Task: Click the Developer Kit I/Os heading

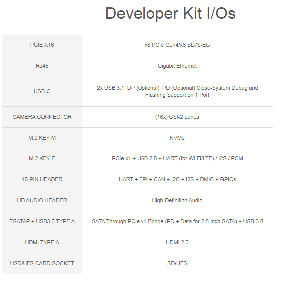Action: (170, 13)
